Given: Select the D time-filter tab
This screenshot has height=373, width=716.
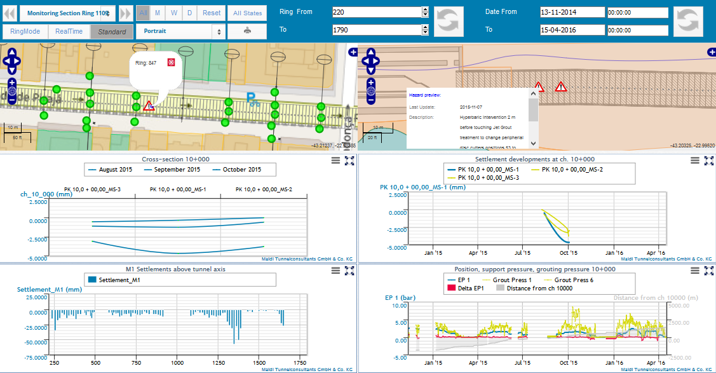Looking at the screenshot, I should (x=190, y=12).
